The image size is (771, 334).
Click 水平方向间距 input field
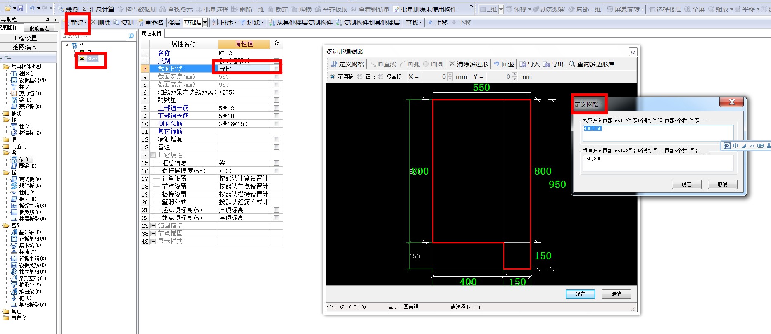click(658, 133)
